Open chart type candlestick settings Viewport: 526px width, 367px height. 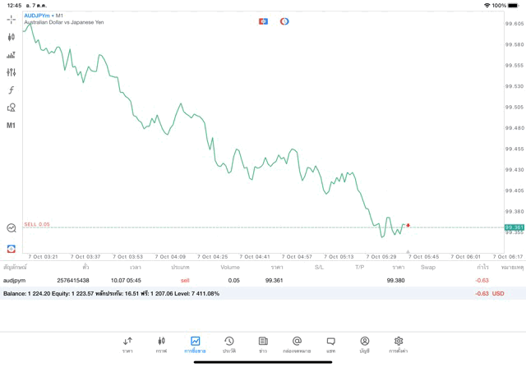[x=12, y=37]
